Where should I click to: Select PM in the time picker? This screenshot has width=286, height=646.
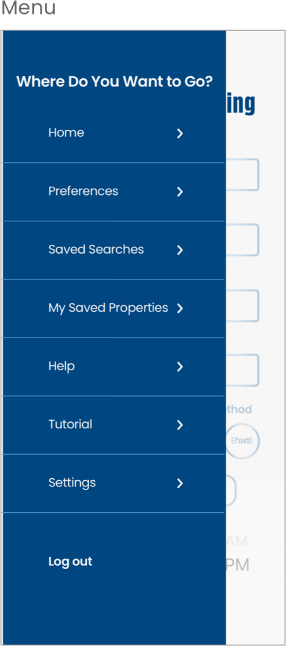(238, 565)
